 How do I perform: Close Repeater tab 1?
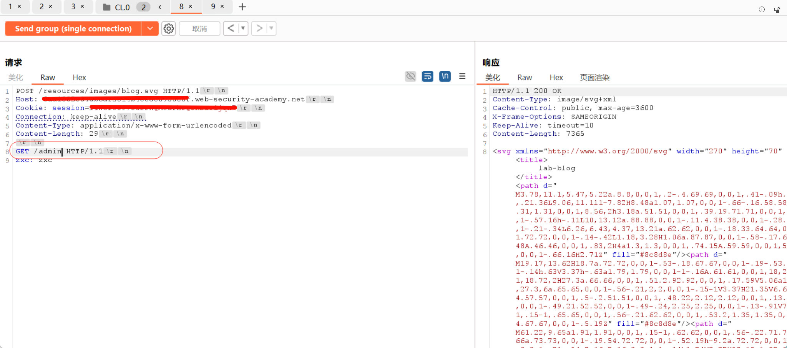19,7
